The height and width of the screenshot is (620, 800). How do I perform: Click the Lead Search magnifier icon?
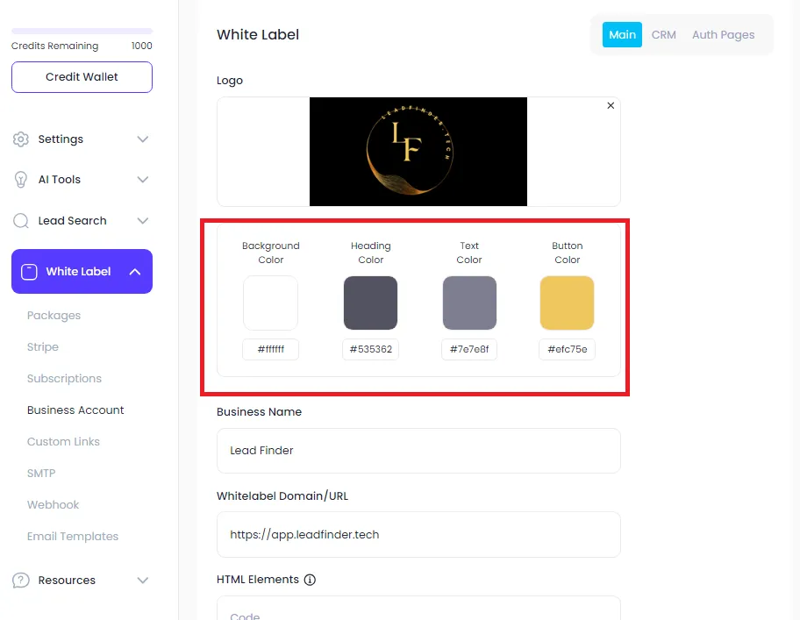click(21, 221)
